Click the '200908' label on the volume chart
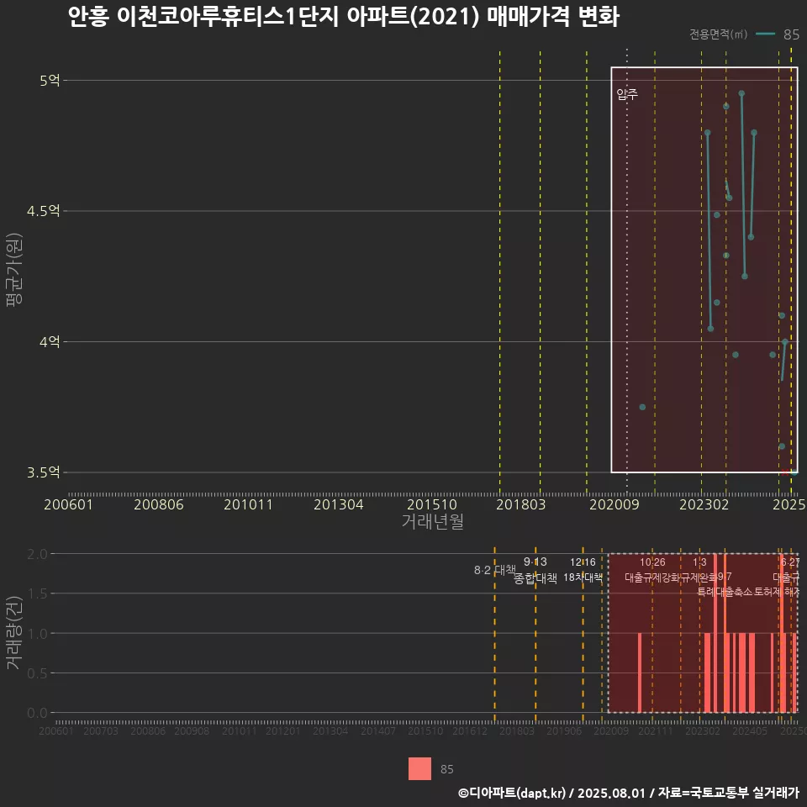Viewport: 807px width, 807px height. click(192, 731)
